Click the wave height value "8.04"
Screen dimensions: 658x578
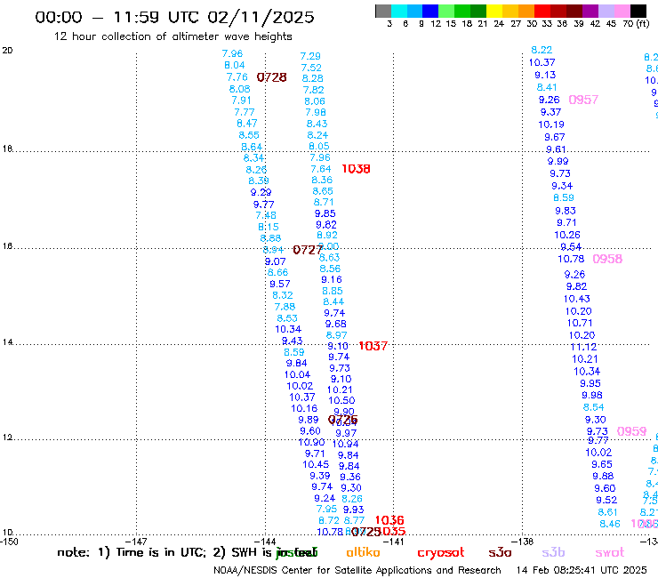point(234,65)
